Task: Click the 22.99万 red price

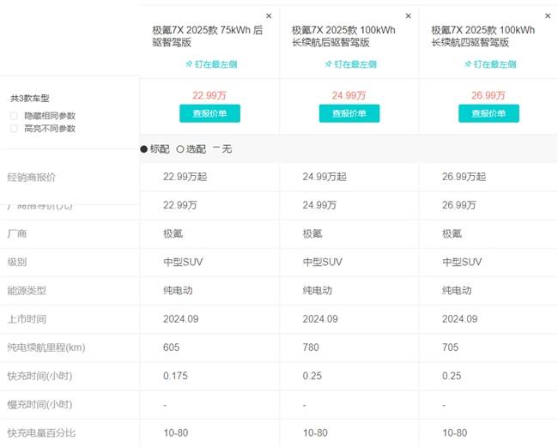Action: point(209,95)
